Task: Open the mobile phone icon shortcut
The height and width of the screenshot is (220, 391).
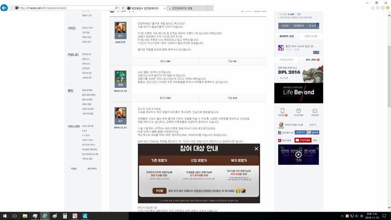Action: click(x=282, y=112)
